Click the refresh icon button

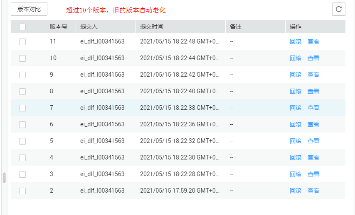tap(339, 9)
